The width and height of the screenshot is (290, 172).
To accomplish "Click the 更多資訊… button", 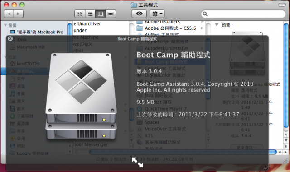I will click(247, 148).
